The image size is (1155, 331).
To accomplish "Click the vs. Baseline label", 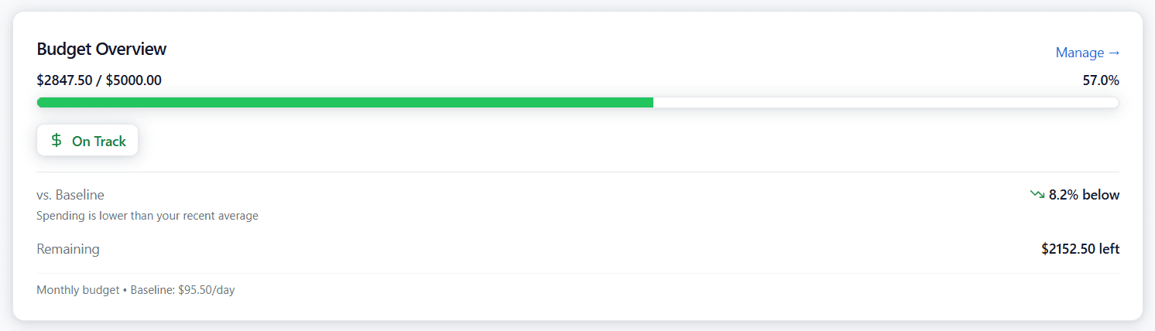I will pyautogui.click(x=70, y=195).
